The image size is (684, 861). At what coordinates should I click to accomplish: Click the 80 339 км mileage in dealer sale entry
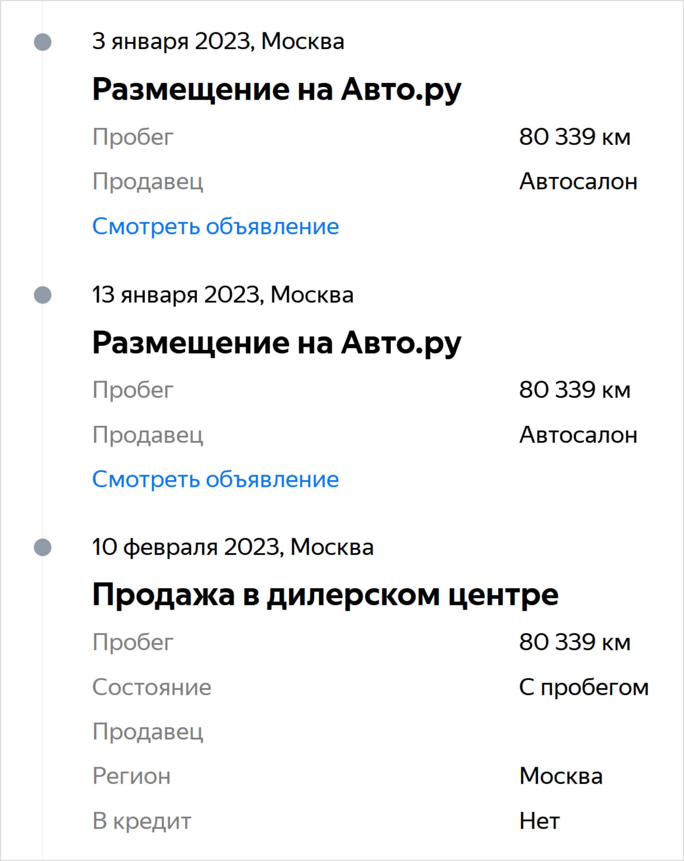tap(575, 643)
